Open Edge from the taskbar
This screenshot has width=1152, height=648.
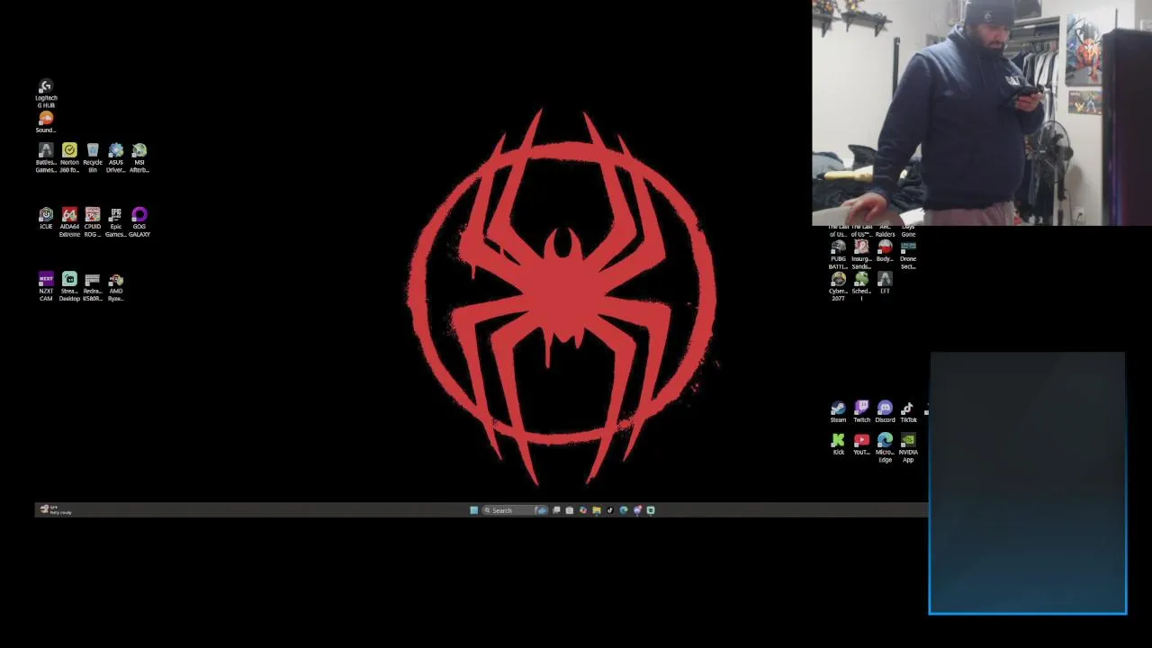pos(623,510)
